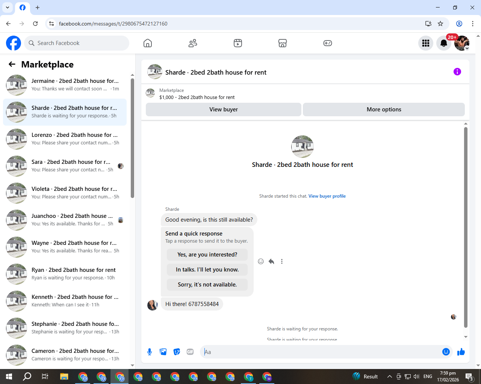Click the conversation list scrollbar

coord(132,138)
